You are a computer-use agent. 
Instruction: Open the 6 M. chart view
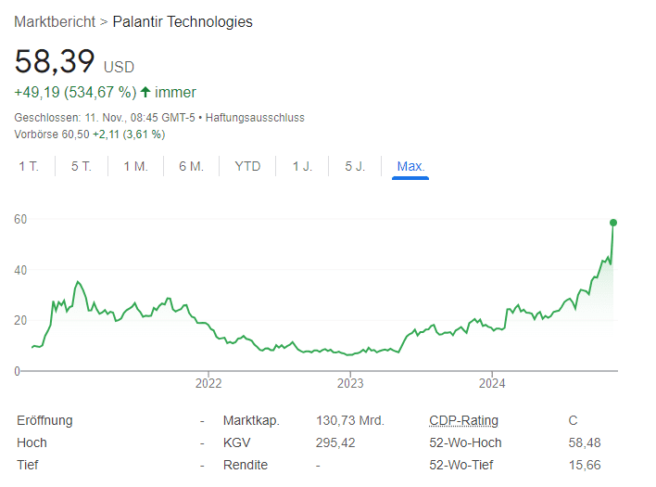tap(191, 166)
